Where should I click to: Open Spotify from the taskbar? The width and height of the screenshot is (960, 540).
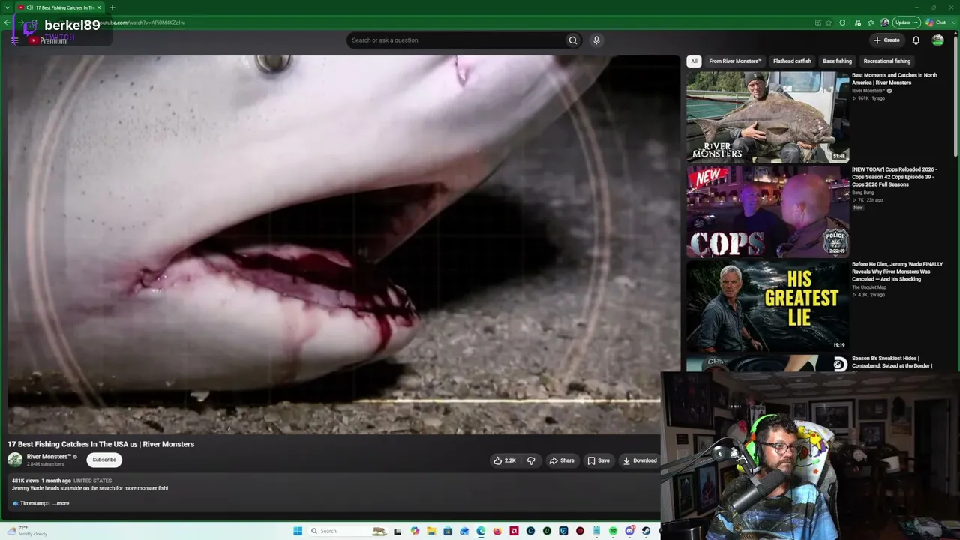tap(613, 531)
